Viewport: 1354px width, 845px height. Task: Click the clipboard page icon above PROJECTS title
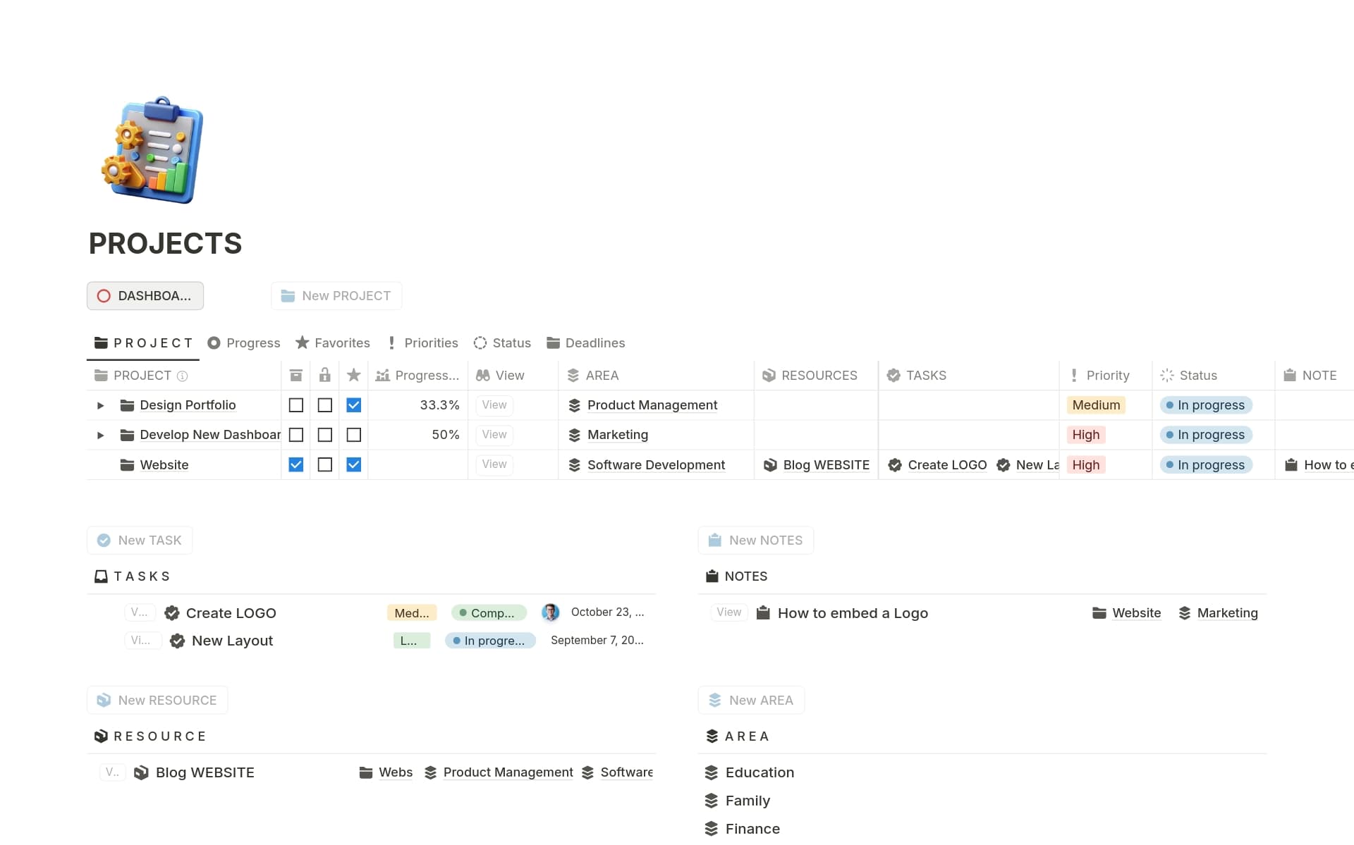[x=152, y=150]
